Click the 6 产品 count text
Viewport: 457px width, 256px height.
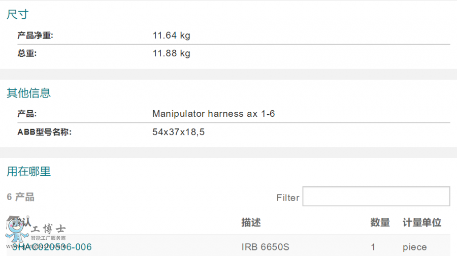20,197
